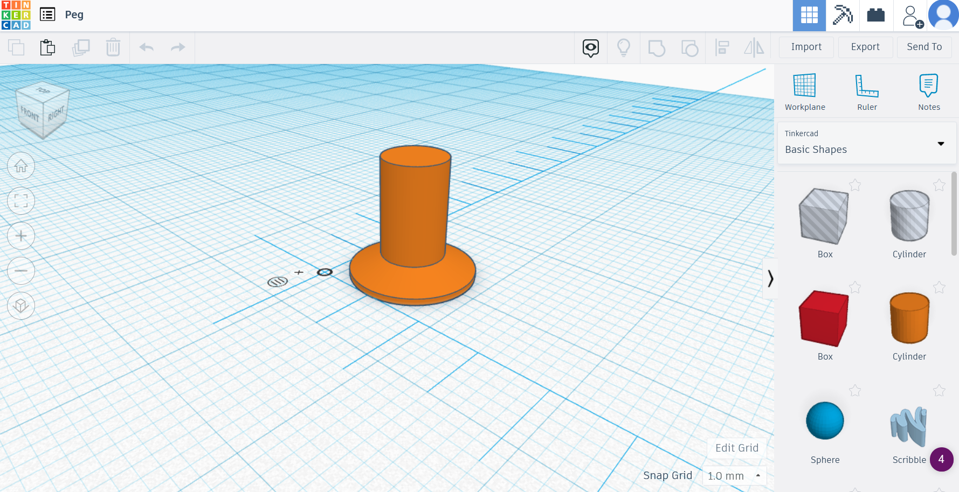The height and width of the screenshot is (492, 959).
Task: Click the Edit Grid button
Action: click(737, 448)
